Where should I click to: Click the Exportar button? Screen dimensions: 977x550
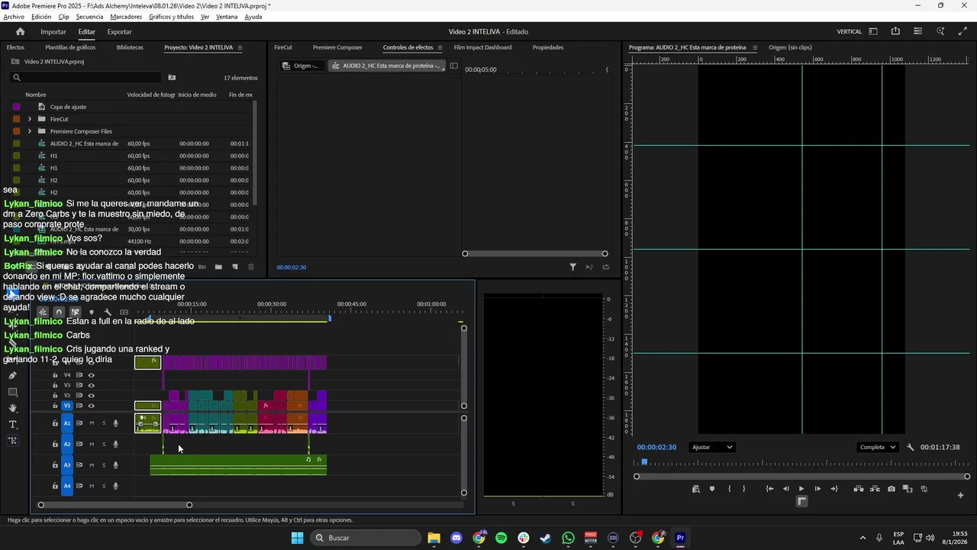click(119, 31)
